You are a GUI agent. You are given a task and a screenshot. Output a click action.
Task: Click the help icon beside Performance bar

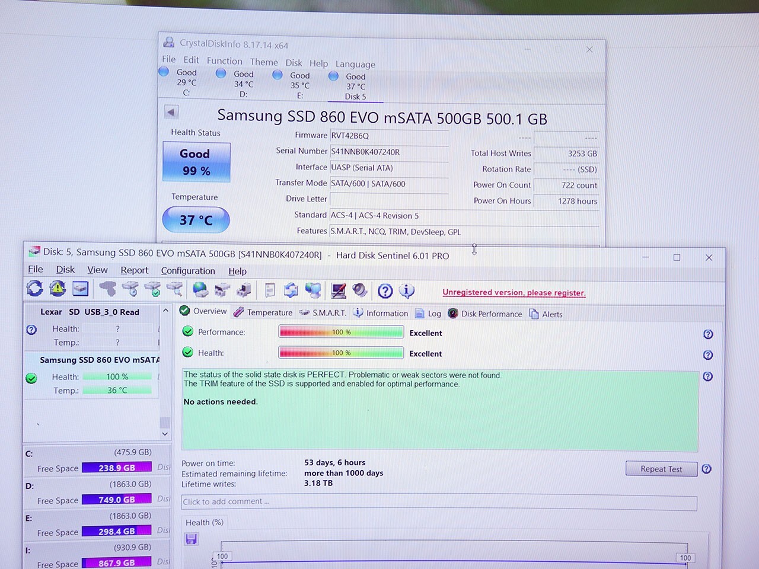pos(708,334)
